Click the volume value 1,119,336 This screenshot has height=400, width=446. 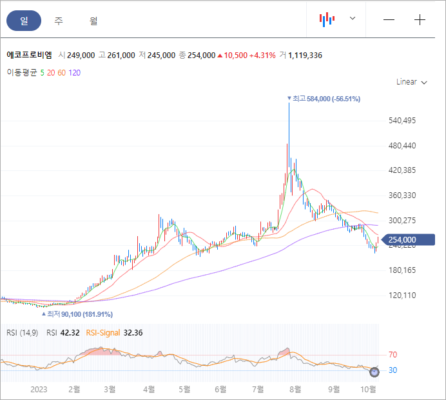click(305, 55)
